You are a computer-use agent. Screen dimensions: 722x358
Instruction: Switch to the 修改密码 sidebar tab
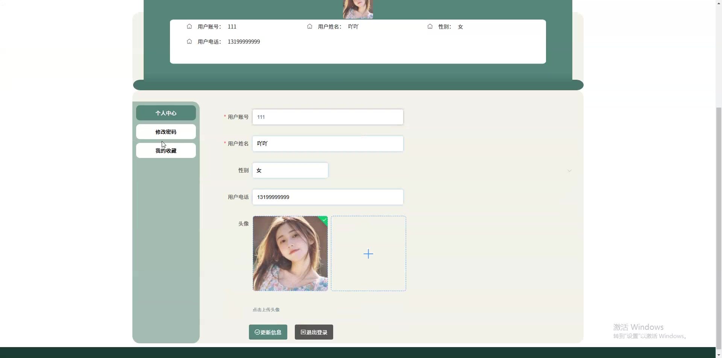(166, 132)
